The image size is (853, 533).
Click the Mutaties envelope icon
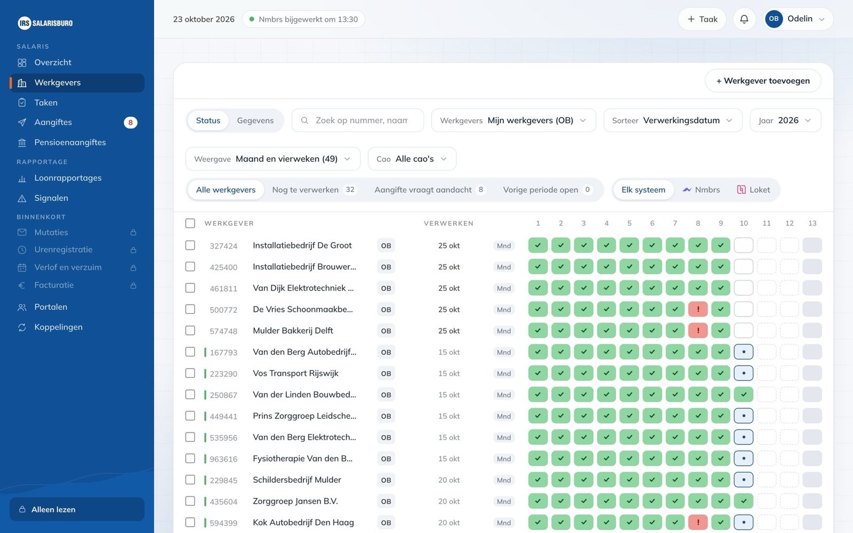(x=22, y=232)
